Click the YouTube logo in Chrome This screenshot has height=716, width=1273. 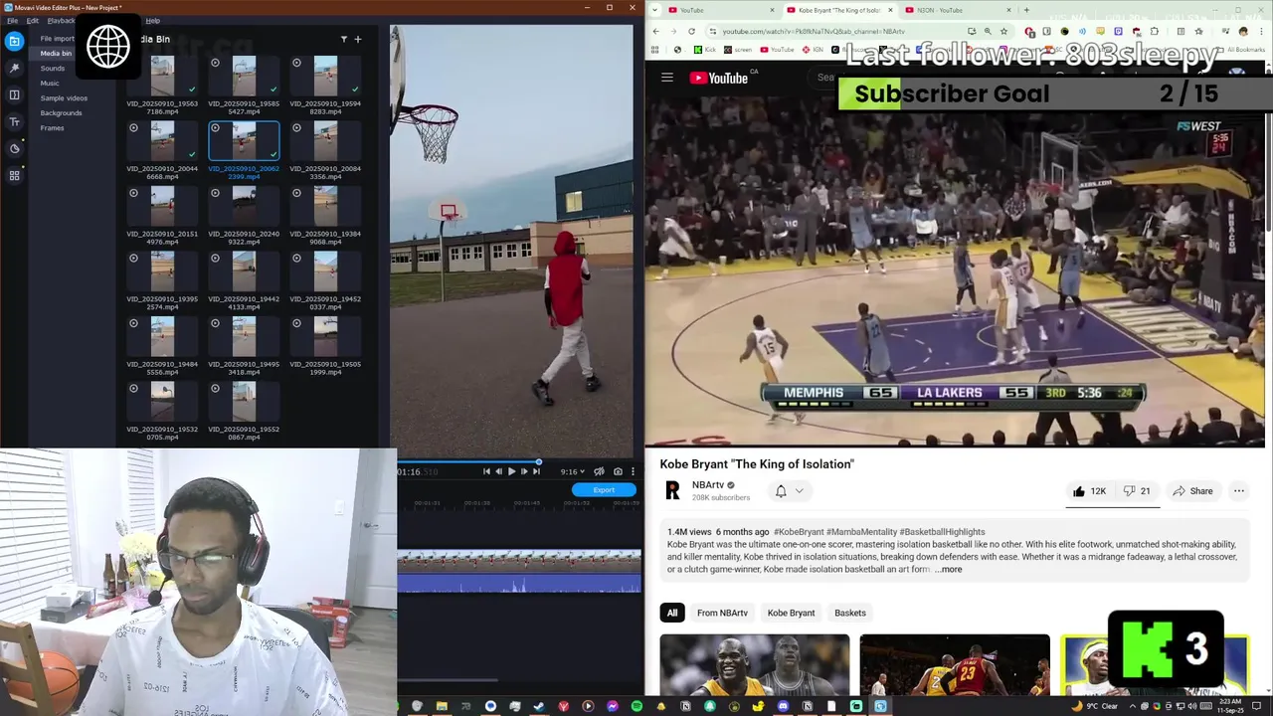point(718,78)
